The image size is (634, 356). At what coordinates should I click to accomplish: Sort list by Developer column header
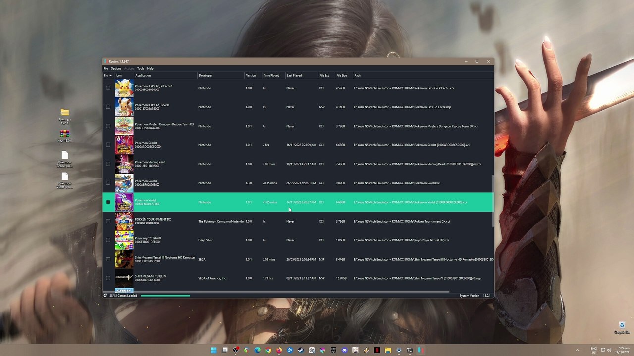pos(220,76)
